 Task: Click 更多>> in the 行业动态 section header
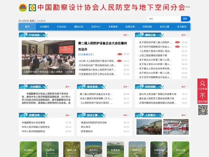click(126, 35)
